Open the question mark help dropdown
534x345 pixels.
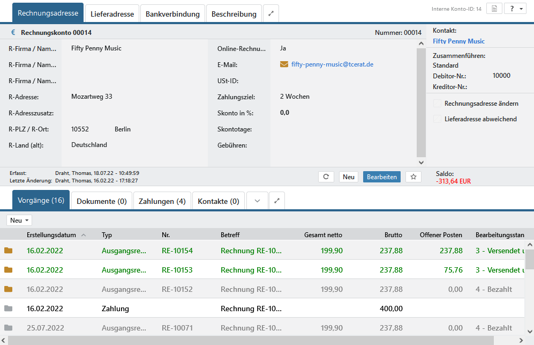[515, 9]
